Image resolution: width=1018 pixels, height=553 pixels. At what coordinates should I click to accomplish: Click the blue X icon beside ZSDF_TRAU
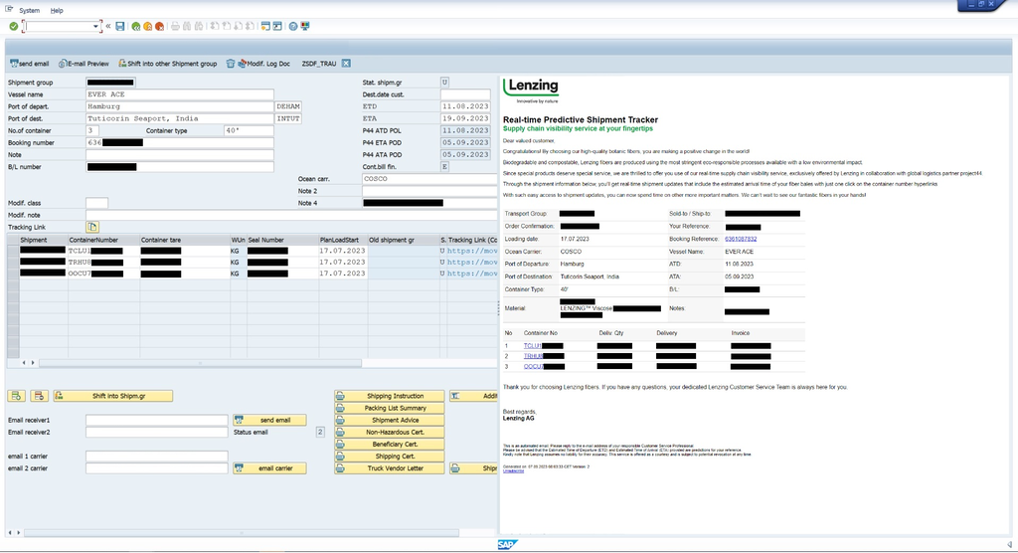346,64
